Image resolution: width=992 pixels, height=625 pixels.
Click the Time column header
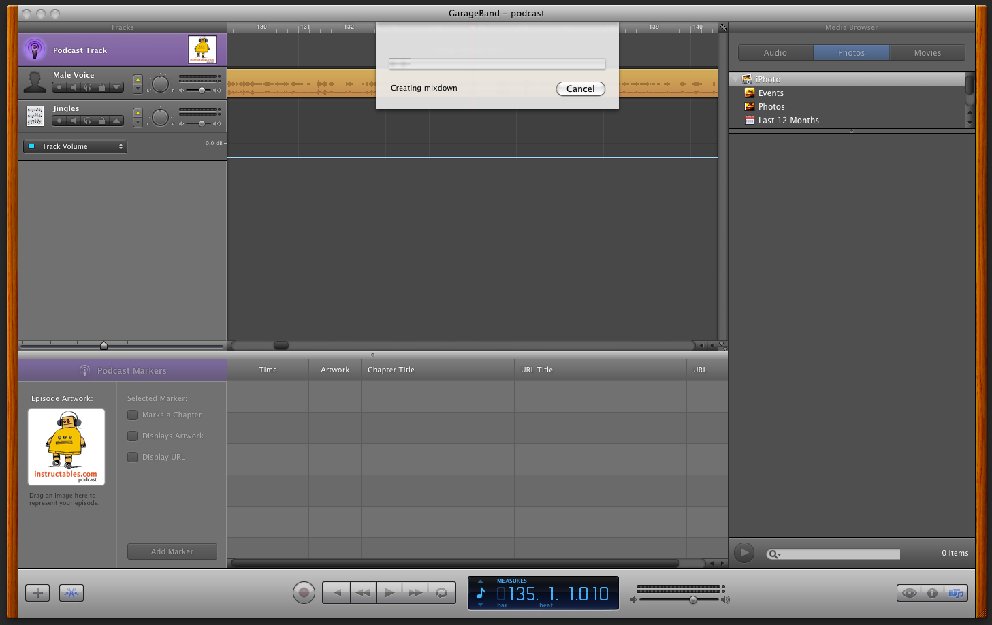[x=268, y=370]
